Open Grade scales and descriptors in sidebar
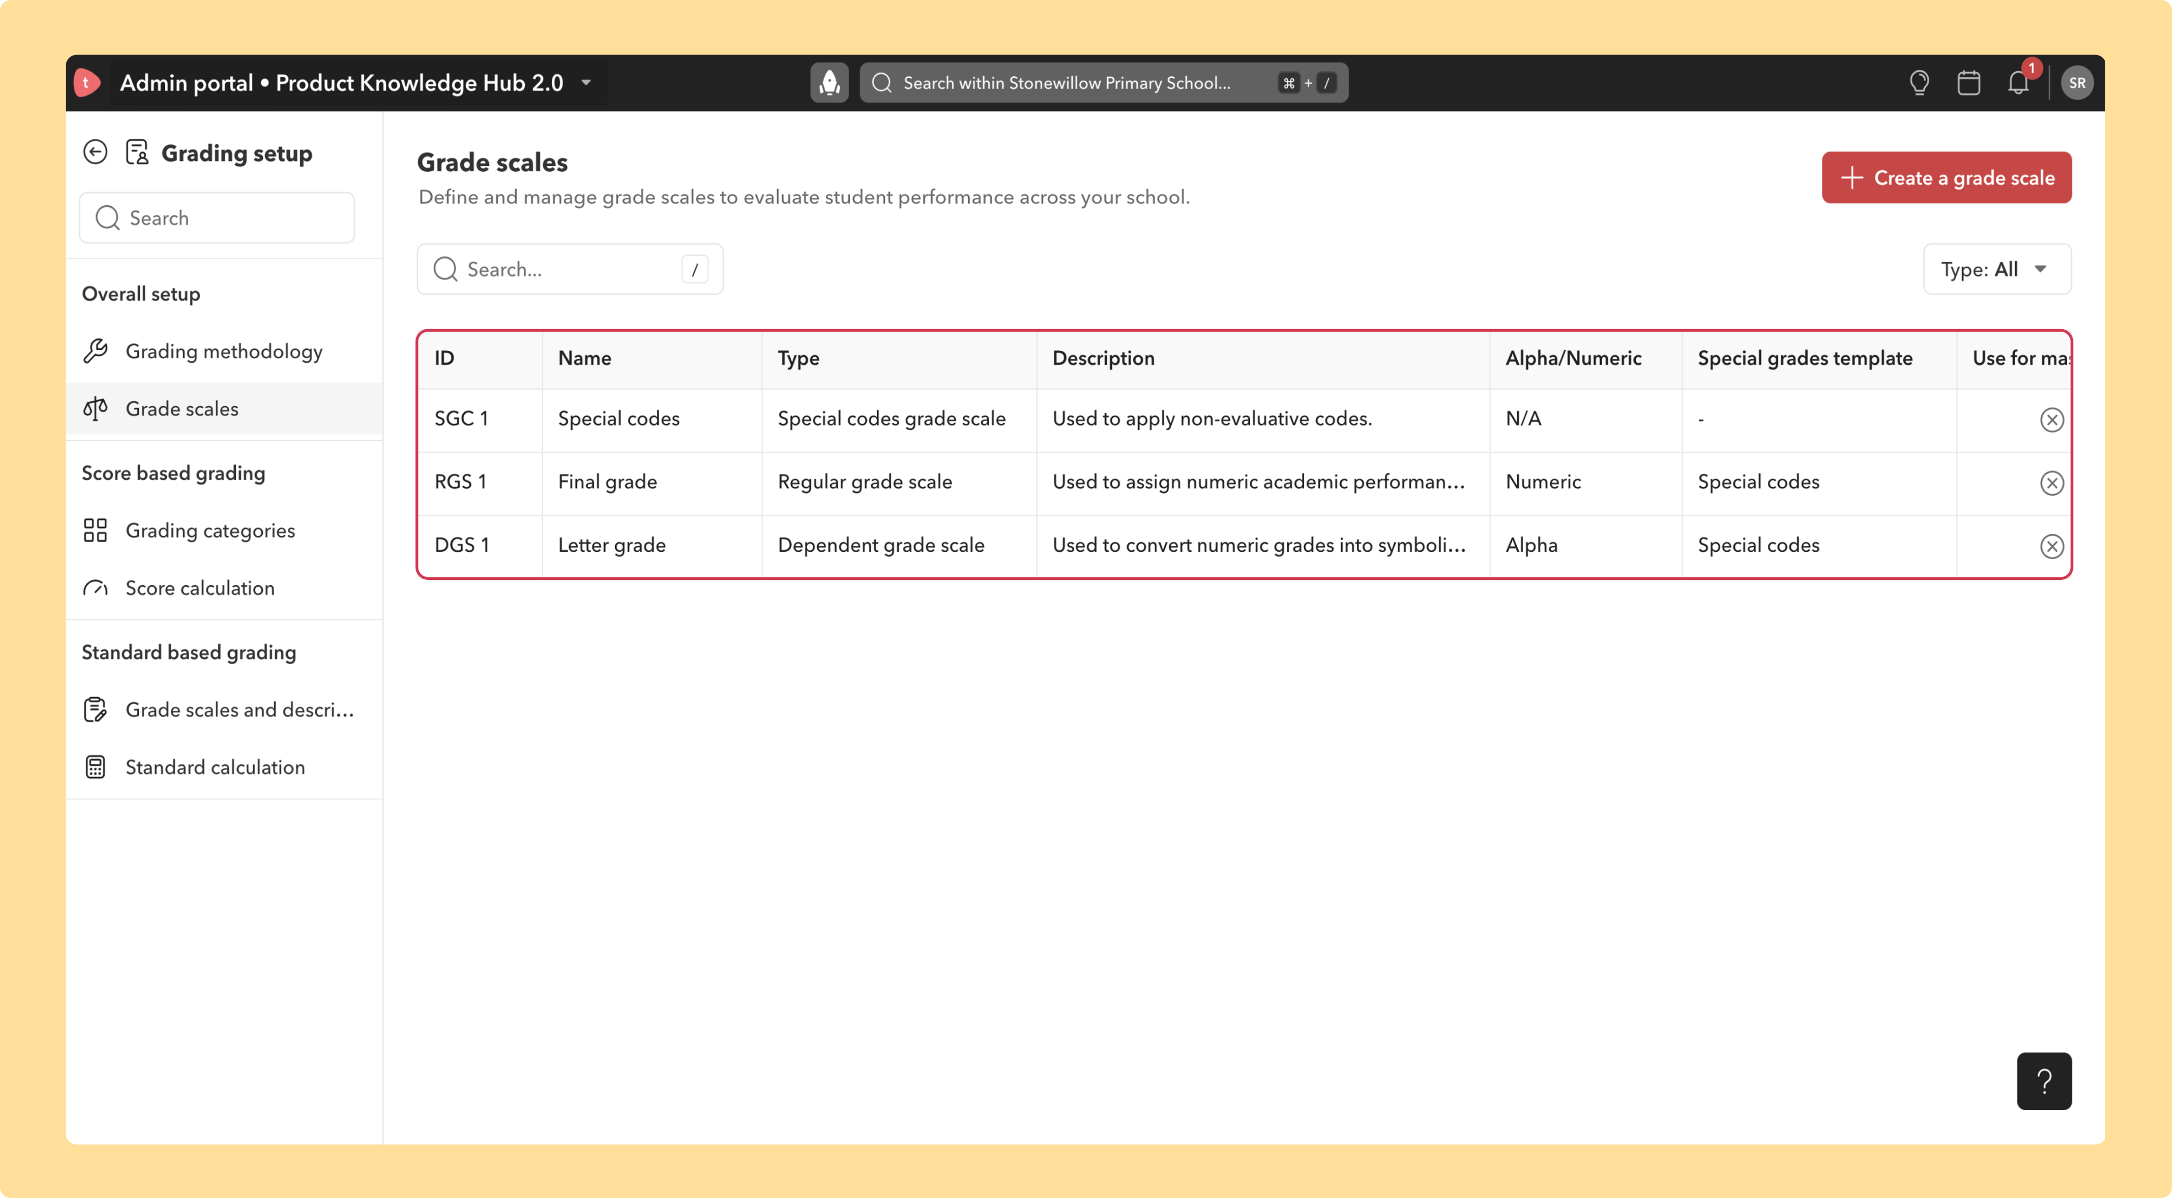 (224, 710)
